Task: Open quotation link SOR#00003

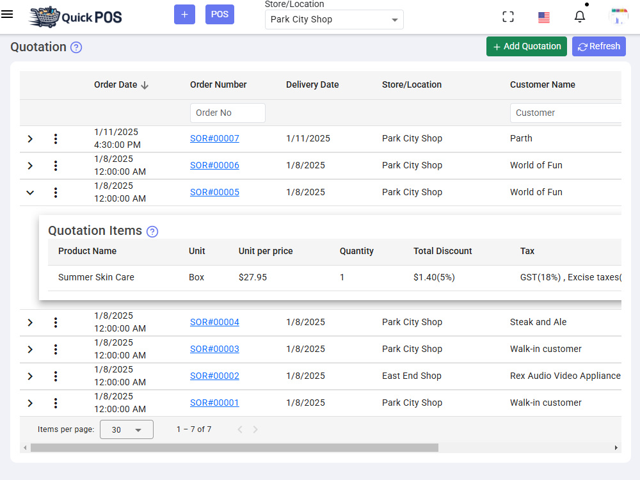Action: click(214, 349)
